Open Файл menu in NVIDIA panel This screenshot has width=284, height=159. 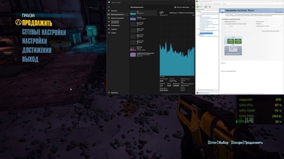tap(197, 4)
